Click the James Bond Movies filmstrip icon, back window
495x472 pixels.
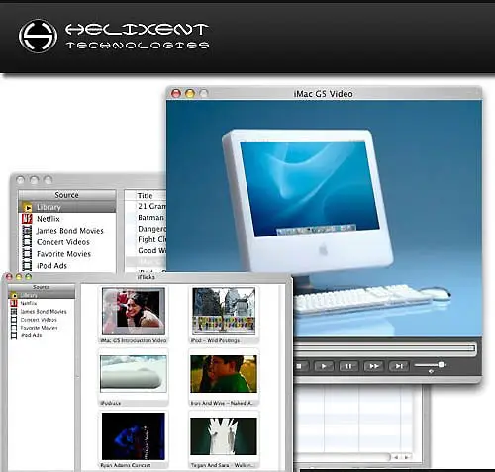tap(27, 231)
